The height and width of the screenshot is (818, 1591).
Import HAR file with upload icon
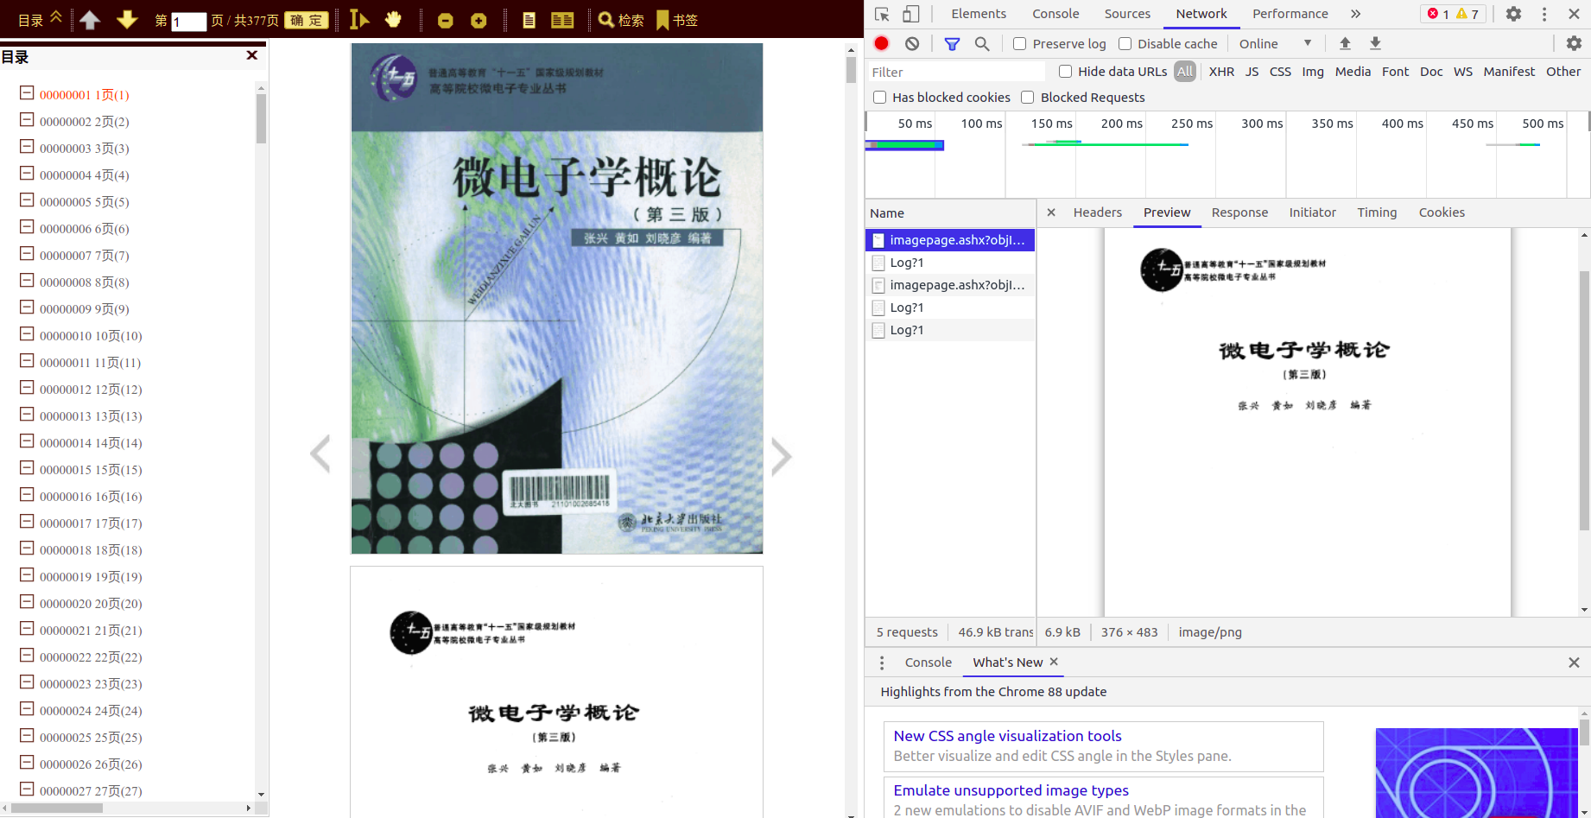click(1345, 43)
